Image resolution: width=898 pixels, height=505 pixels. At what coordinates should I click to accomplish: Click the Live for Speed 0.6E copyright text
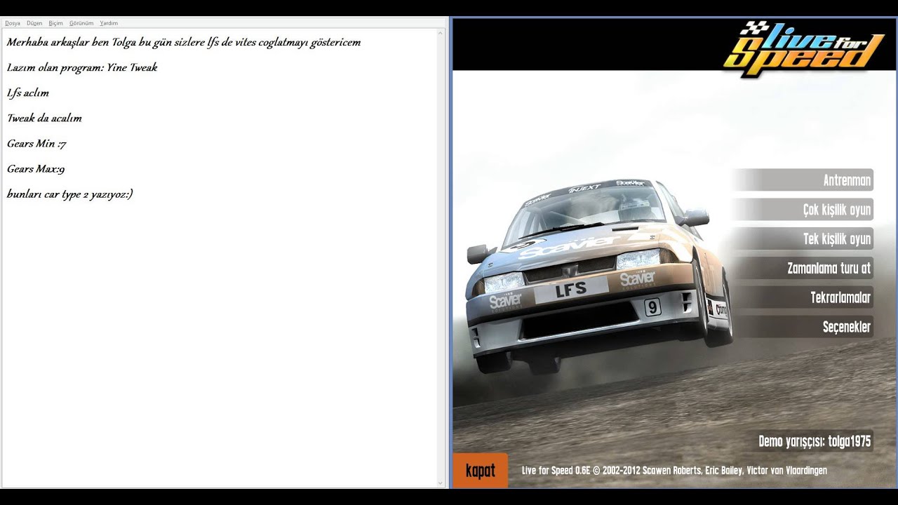point(674,471)
